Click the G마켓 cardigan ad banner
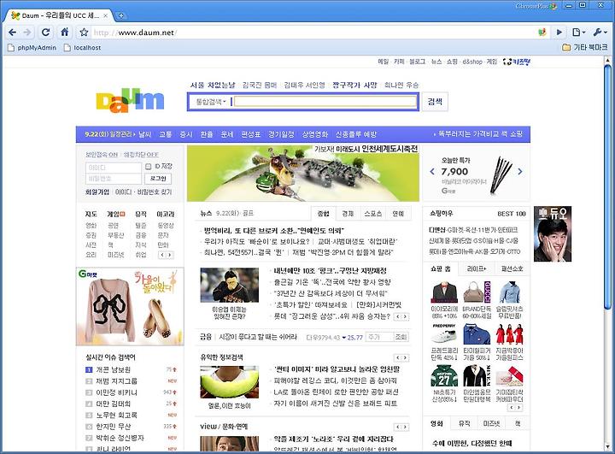615x454 pixels. [x=130, y=306]
